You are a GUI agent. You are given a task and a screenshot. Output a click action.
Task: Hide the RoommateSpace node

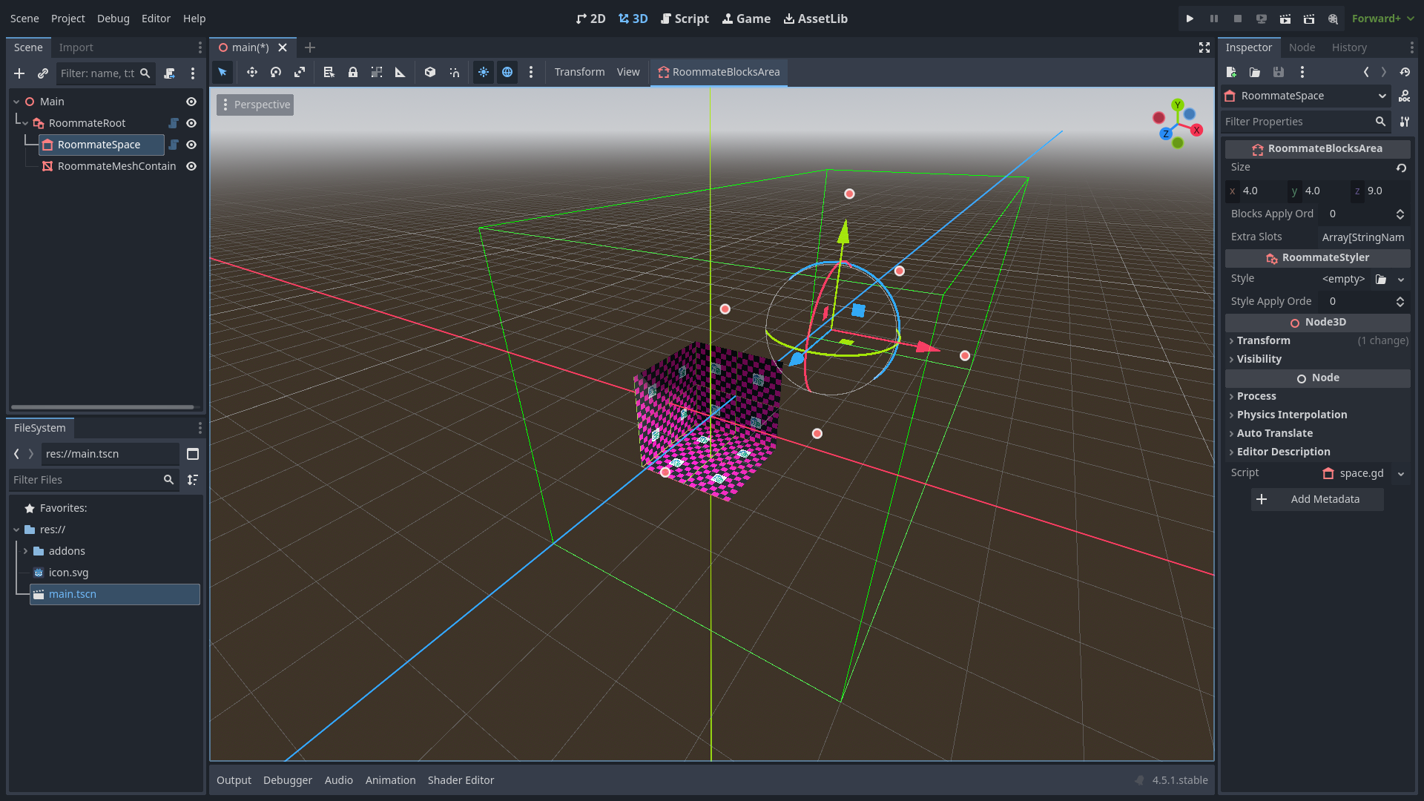pyautogui.click(x=191, y=145)
